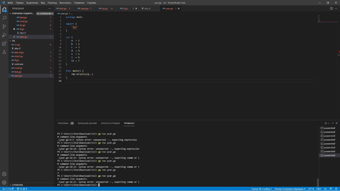The width and height of the screenshot is (340, 191).
Task: Close the year.go editor tab
Action: click(x=179, y=8)
